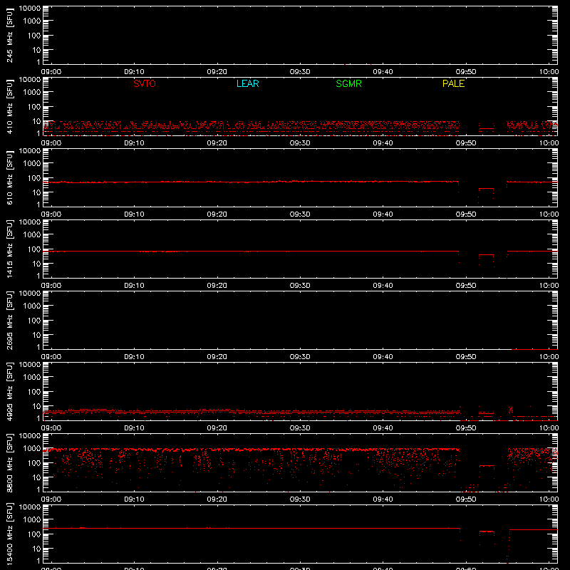Click 09:10 tick under 2695 MHz panel

(x=134, y=357)
